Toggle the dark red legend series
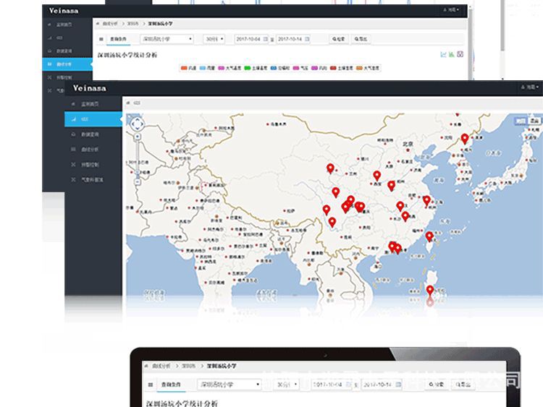Screen dimensions: 543x407 (x=342, y=68)
